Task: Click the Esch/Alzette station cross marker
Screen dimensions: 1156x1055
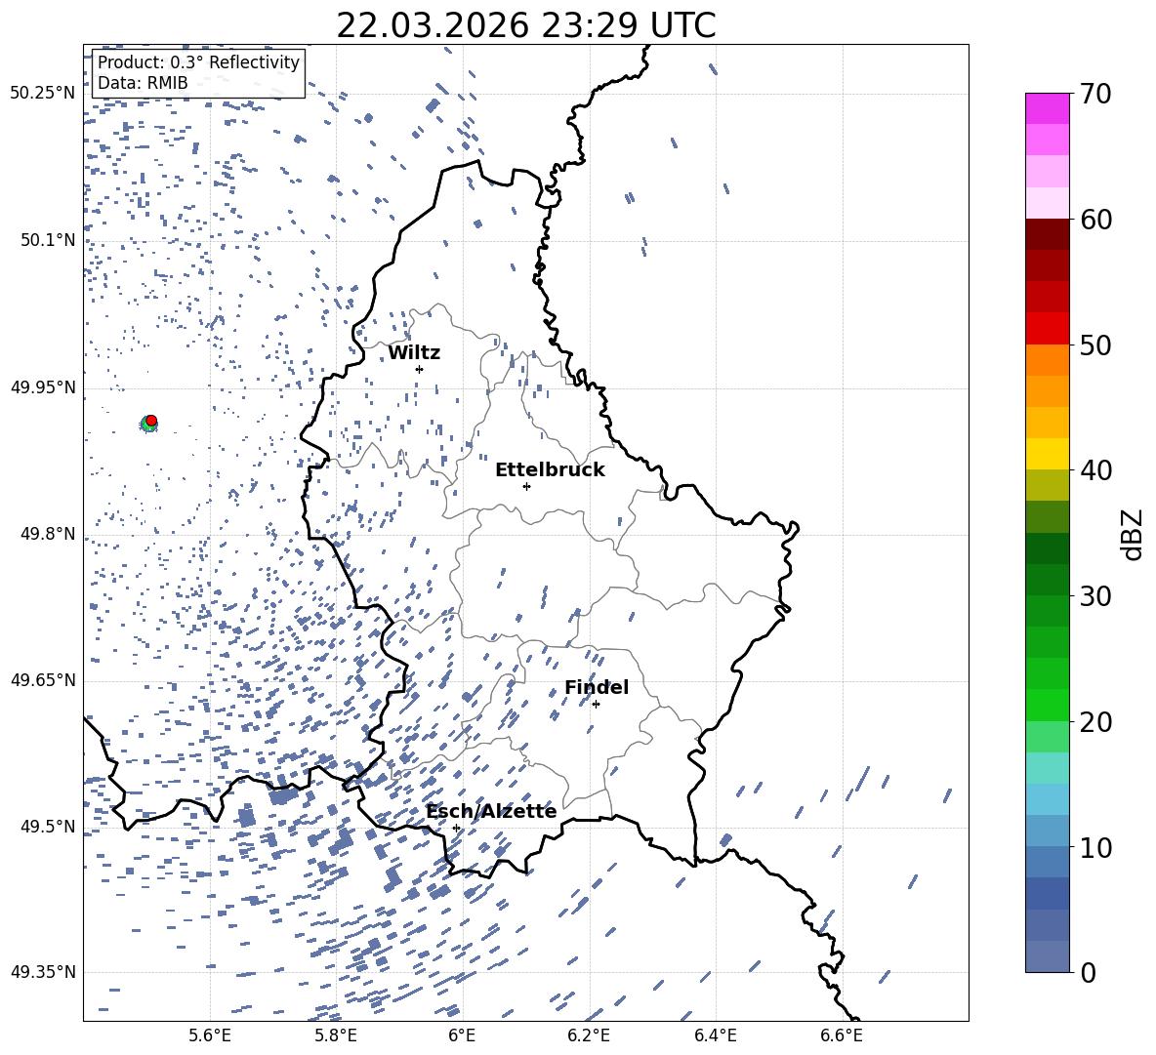Action: pos(456,828)
